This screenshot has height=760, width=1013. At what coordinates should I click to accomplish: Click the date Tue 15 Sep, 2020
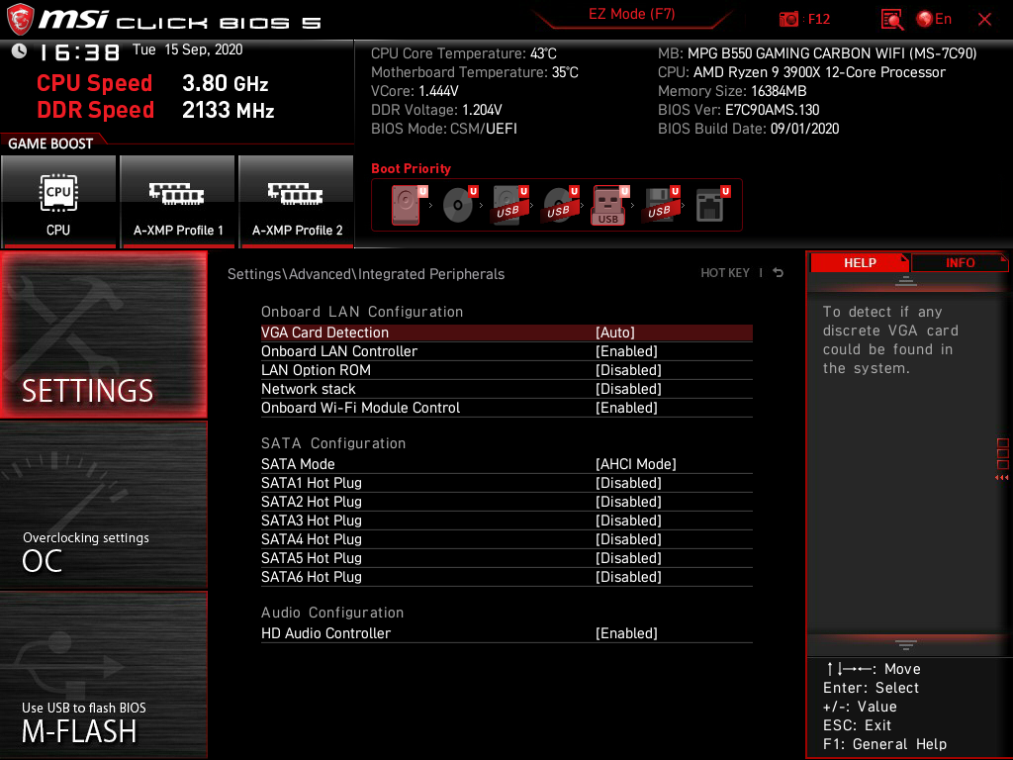pyautogui.click(x=187, y=49)
